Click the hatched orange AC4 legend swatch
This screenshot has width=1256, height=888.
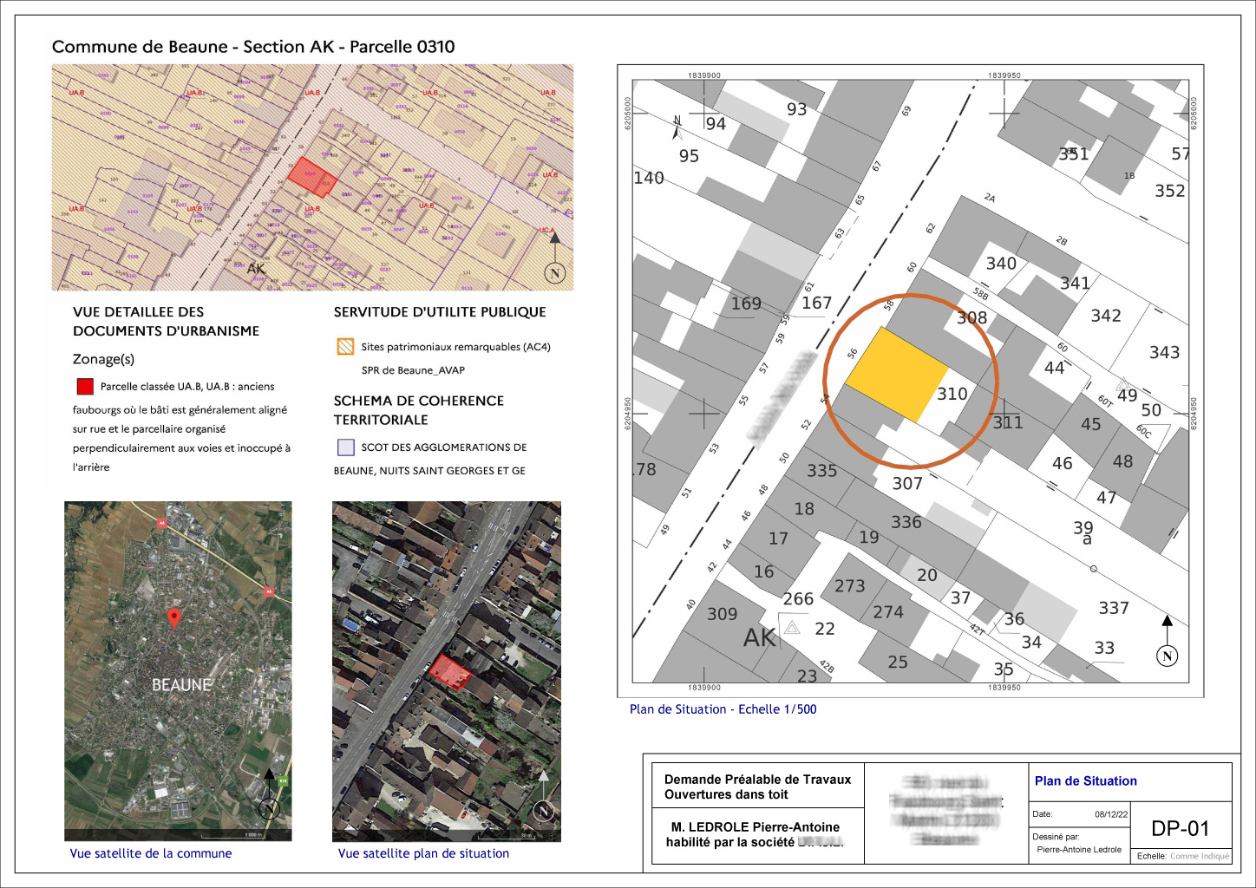click(345, 347)
